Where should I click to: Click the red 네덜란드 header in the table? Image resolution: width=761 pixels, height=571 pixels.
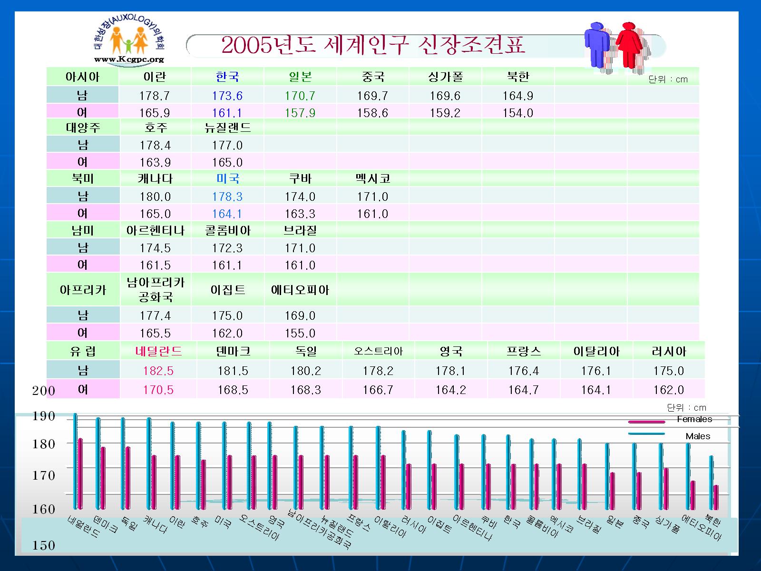(x=158, y=351)
